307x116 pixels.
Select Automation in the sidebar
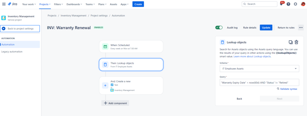click(20, 44)
